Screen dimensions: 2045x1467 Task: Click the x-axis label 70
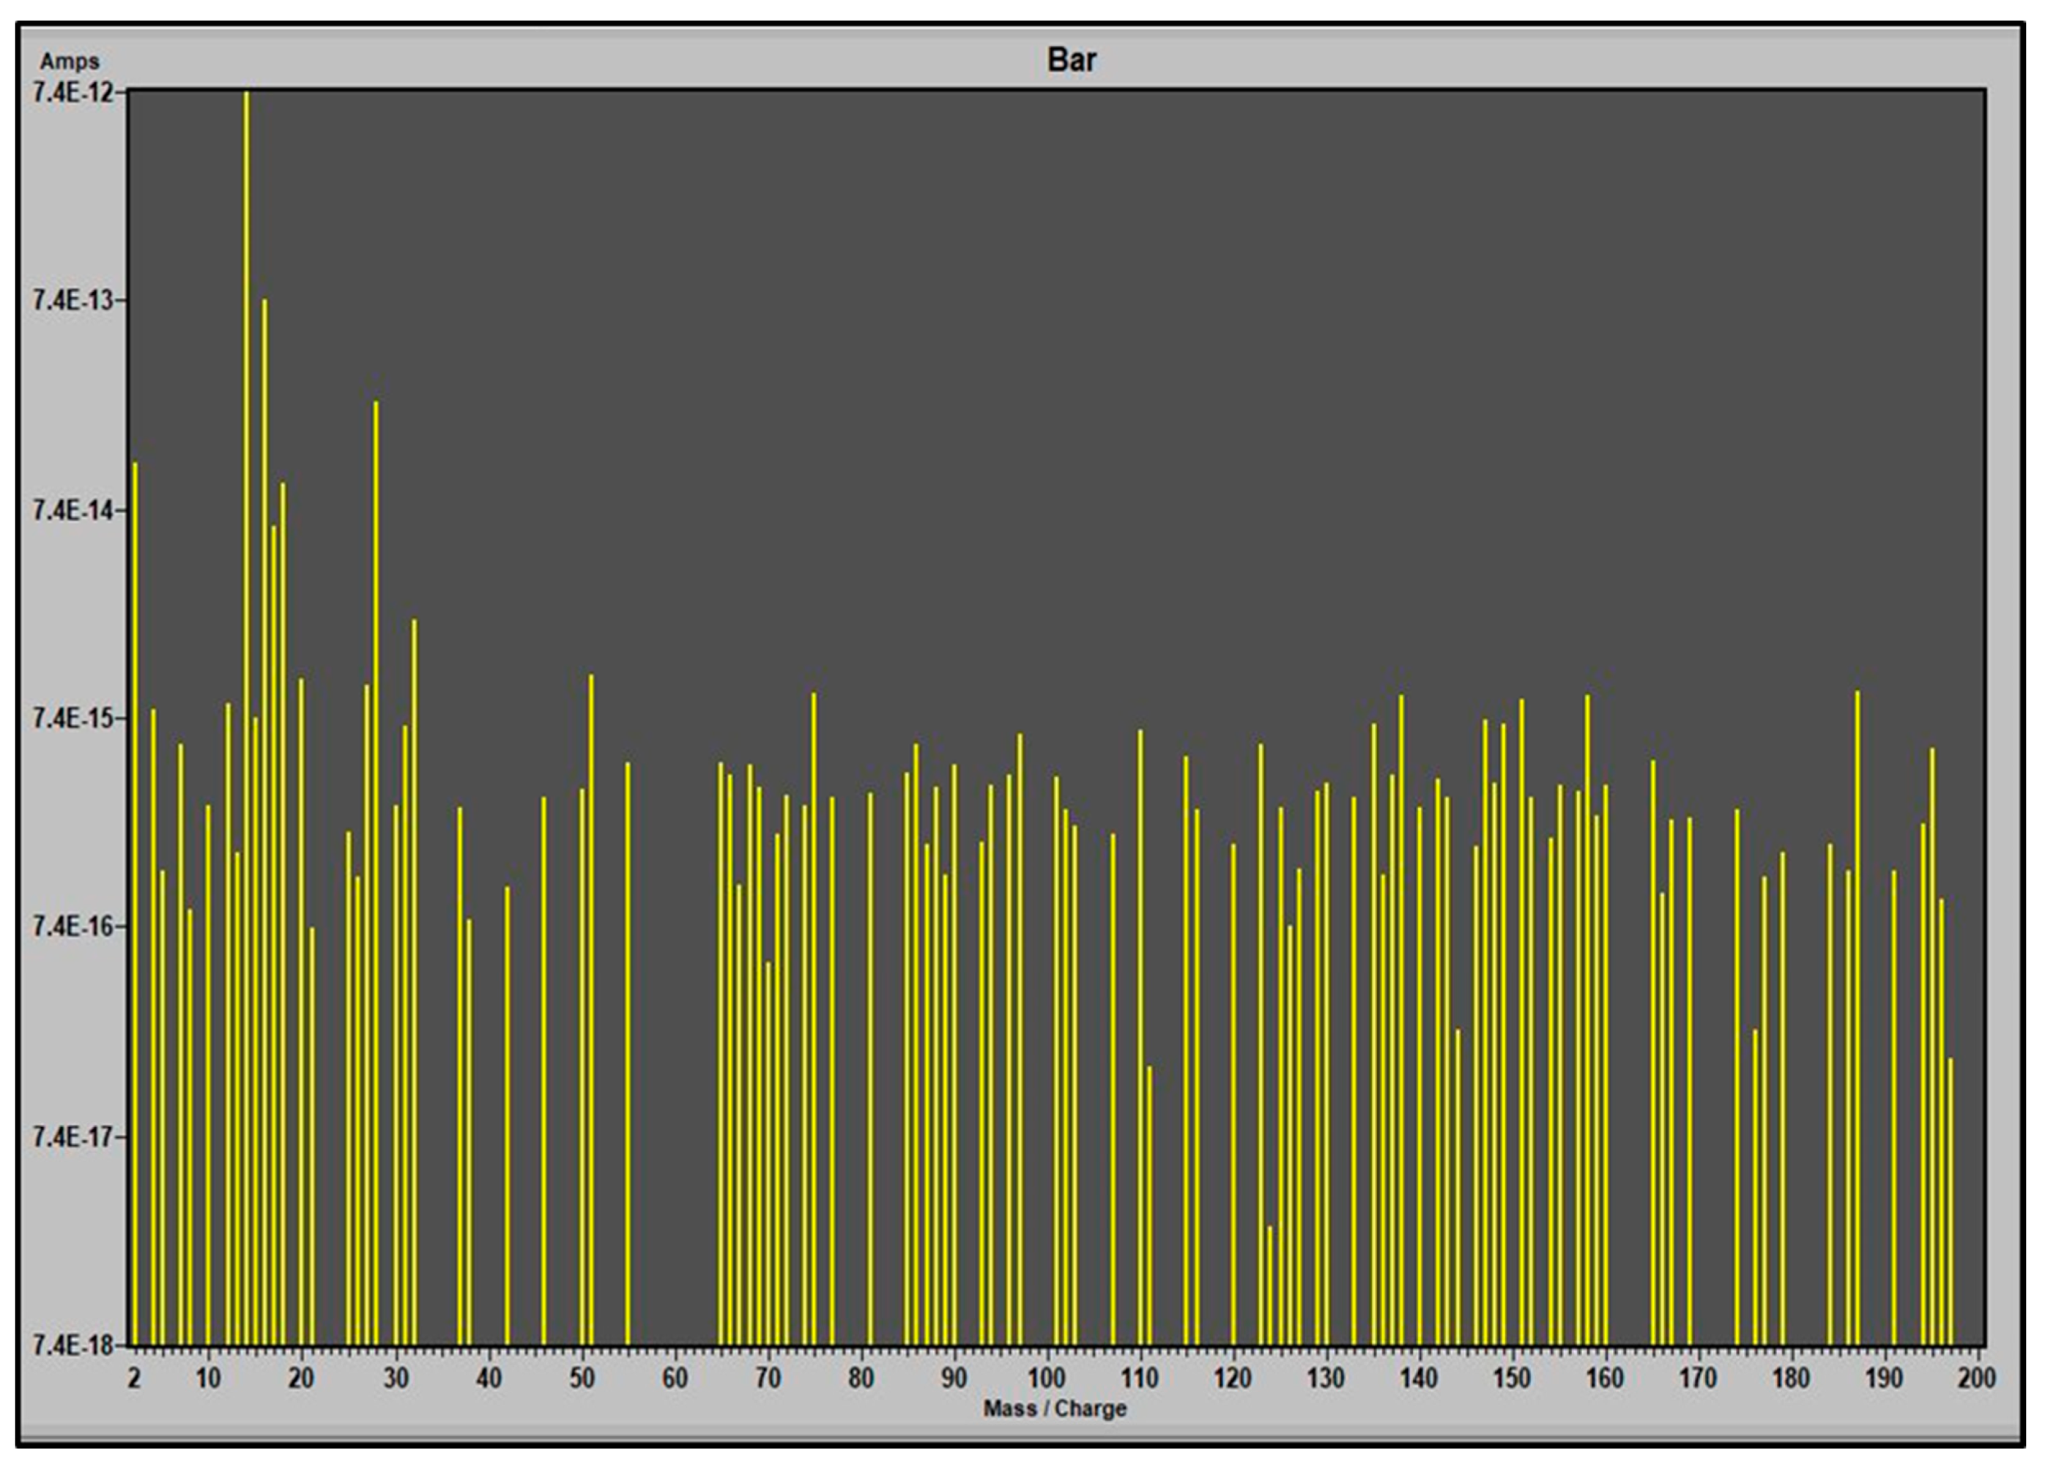coord(768,1378)
